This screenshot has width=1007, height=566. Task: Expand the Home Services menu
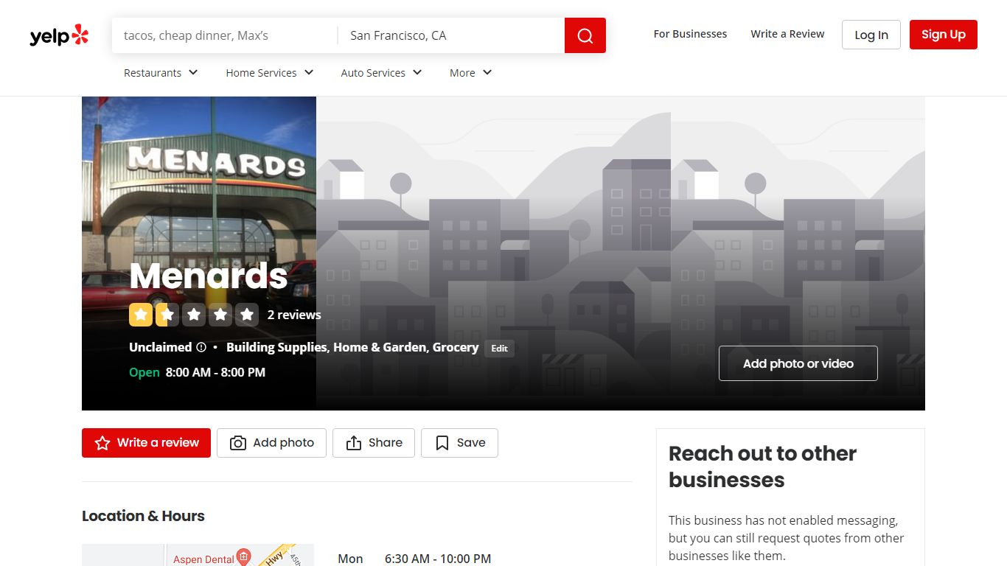(270, 73)
